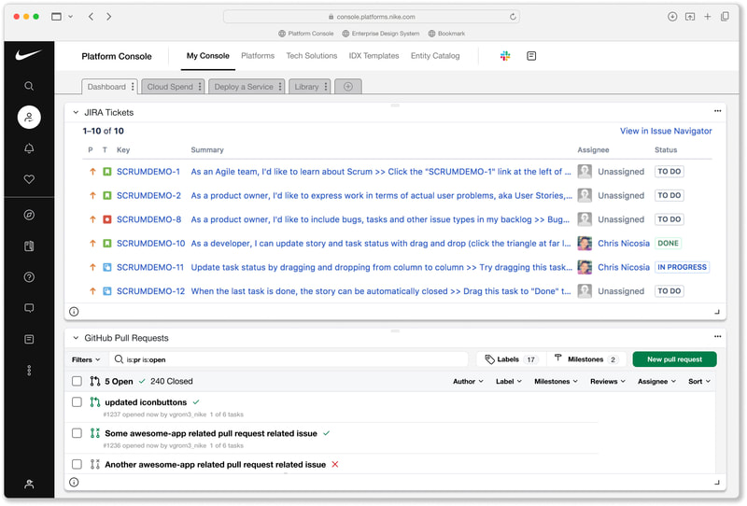Open the SCRUMDEMO-11 ticket link
The image size is (747, 506).
pyautogui.click(x=150, y=267)
